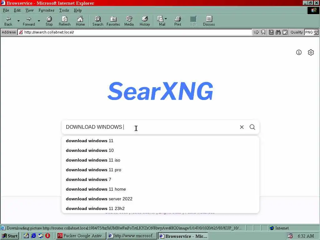The height and width of the screenshot is (240, 320).
Task: Click the Go arrow next to the address bar
Action: click(x=256, y=32)
